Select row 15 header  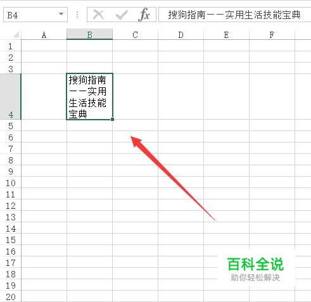(x=11, y=239)
